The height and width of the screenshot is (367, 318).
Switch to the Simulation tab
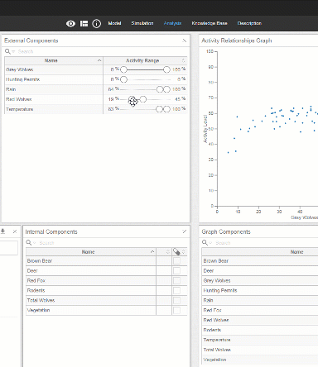(142, 23)
